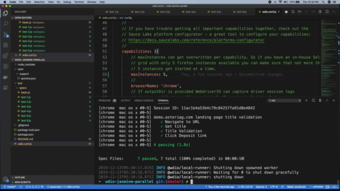The height and width of the screenshot is (191, 340).
Task: Switch to the test-4.js editor tab
Action: (189, 12)
